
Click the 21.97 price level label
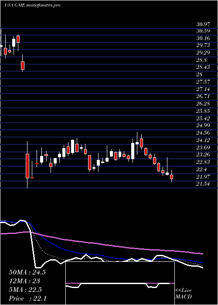(x=203, y=176)
